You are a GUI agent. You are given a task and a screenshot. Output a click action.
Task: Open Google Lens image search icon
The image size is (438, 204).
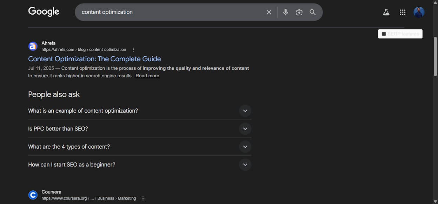(x=299, y=12)
